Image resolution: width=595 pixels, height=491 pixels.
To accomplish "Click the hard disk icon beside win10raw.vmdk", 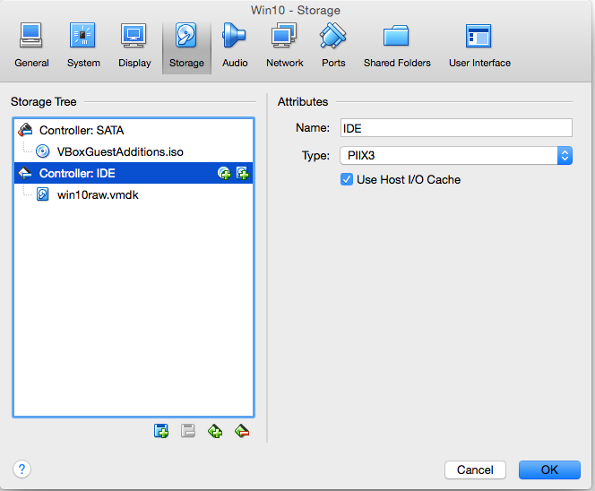I will pos(42,194).
